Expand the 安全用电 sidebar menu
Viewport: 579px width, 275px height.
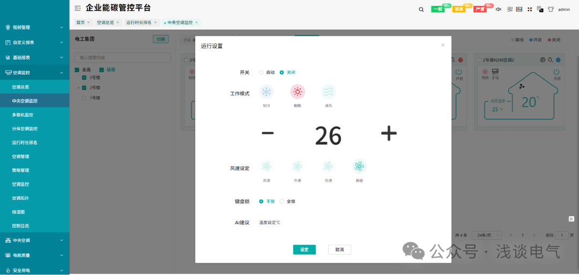(35, 270)
